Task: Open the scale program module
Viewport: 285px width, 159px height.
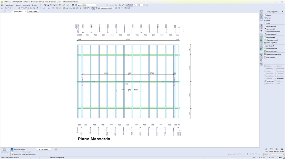Action: pyautogui.click(x=268, y=23)
